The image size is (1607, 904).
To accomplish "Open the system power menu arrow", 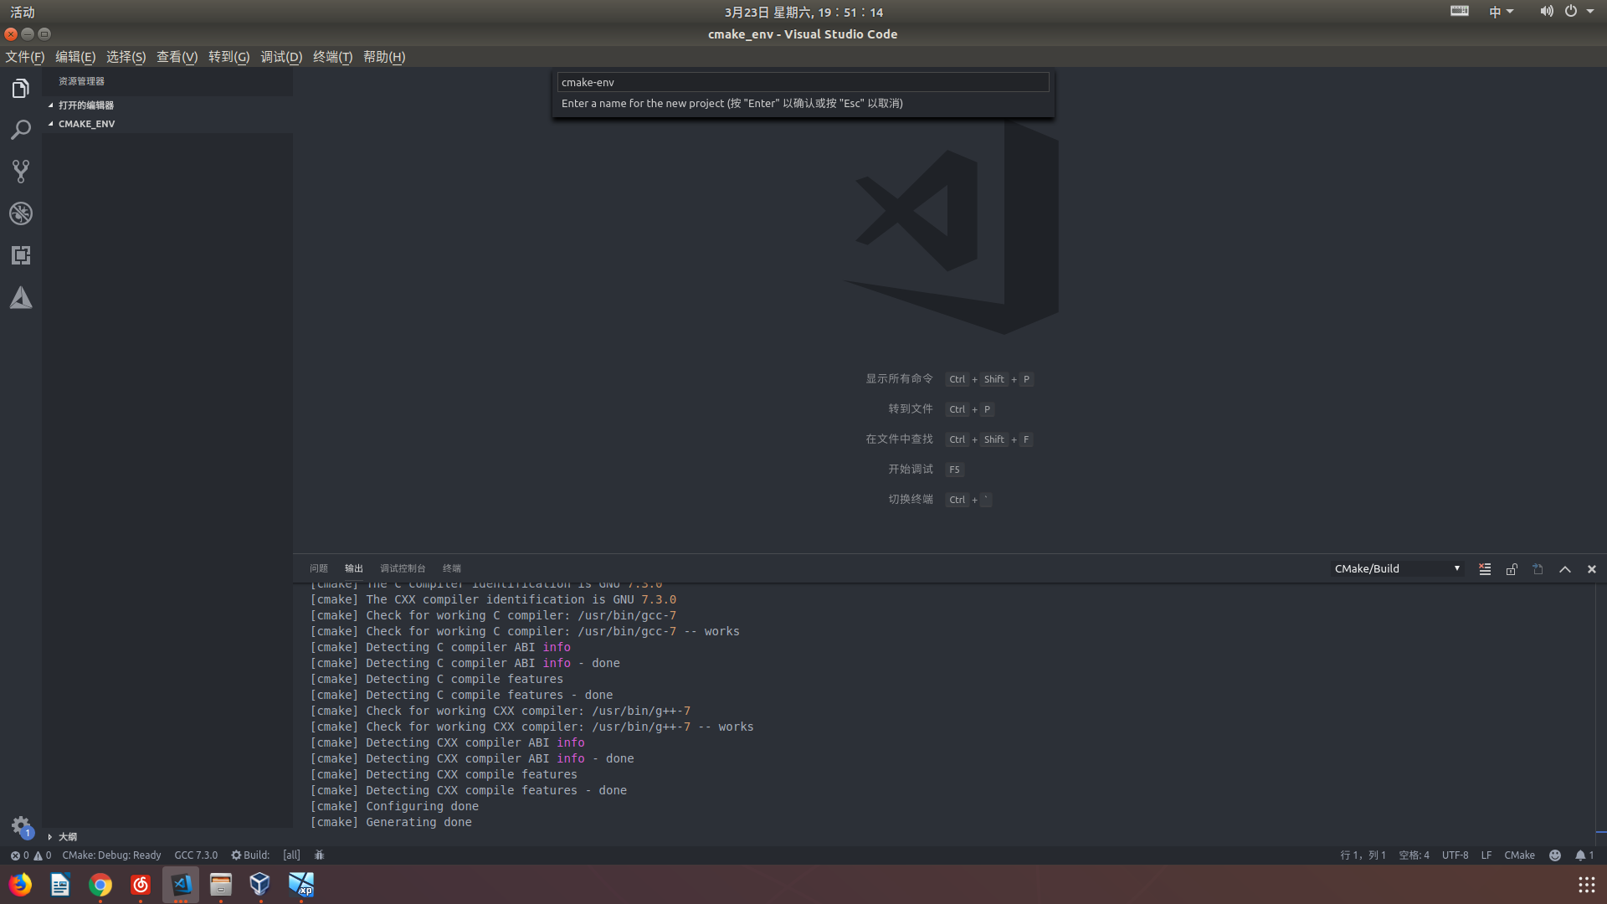I will point(1590,12).
